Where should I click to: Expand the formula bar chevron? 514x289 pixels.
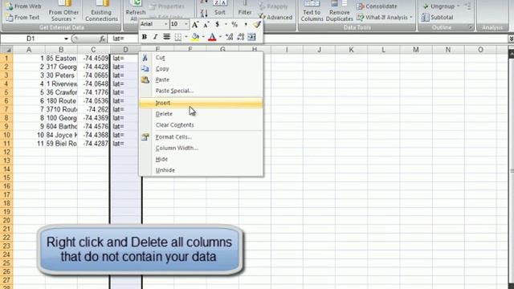pos(511,39)
